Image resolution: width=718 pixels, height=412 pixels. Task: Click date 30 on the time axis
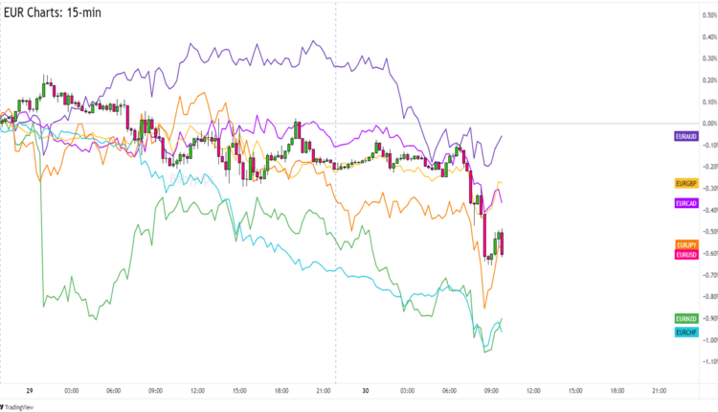coord(366,391)
